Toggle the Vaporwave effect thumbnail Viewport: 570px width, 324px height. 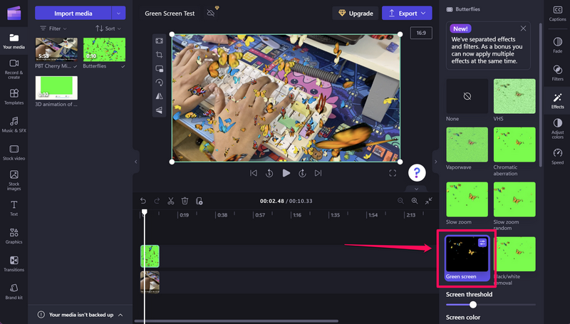click(467, 145)
